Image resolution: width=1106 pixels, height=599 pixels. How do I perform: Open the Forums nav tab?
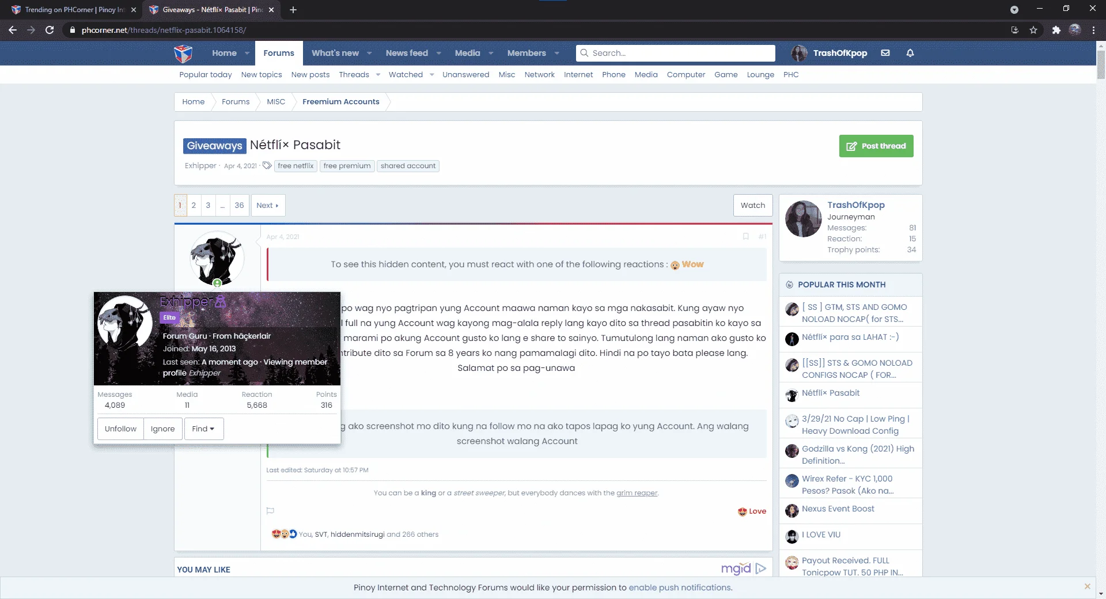(279, 53)
